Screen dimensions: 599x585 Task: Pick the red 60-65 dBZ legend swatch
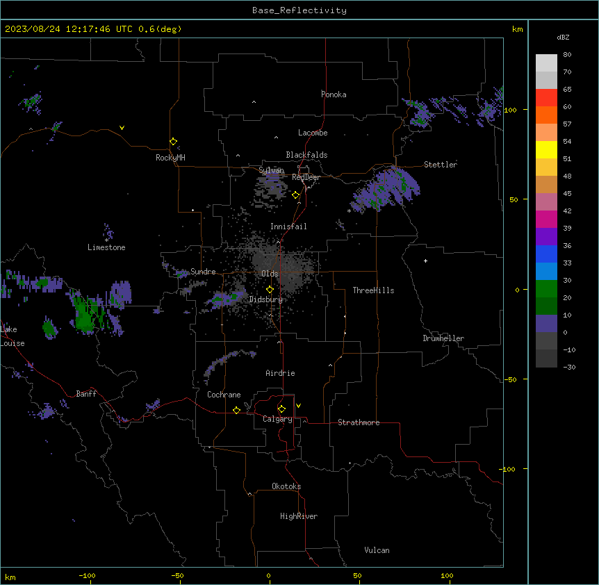tap(546, 98)
